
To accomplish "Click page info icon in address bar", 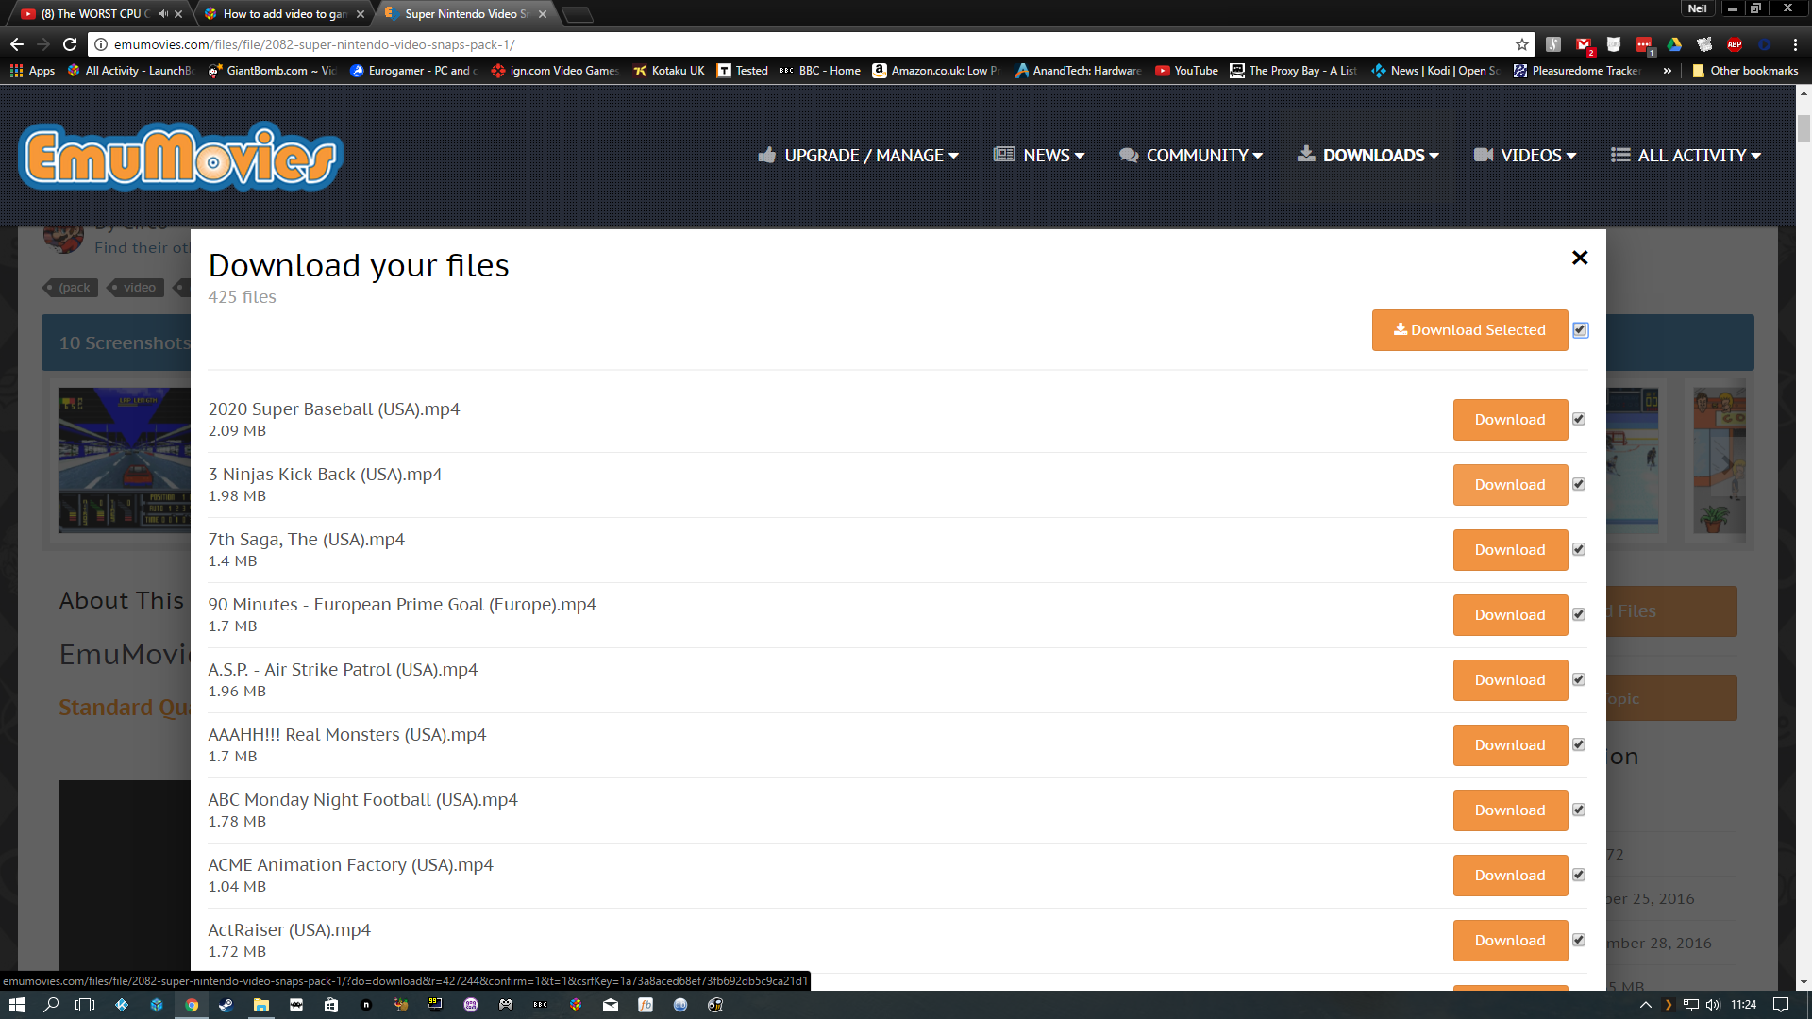I will [101, 44].
